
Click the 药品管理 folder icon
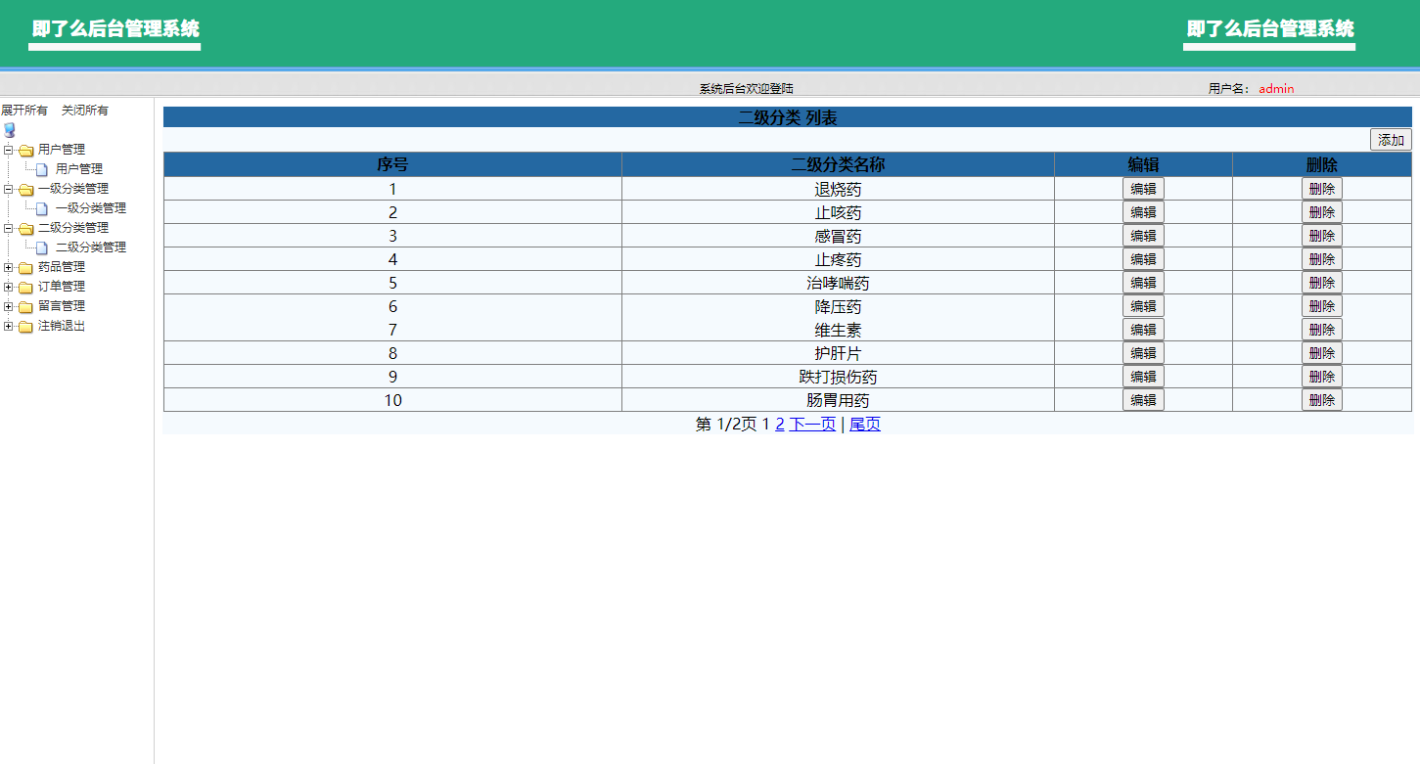point(24,266)
